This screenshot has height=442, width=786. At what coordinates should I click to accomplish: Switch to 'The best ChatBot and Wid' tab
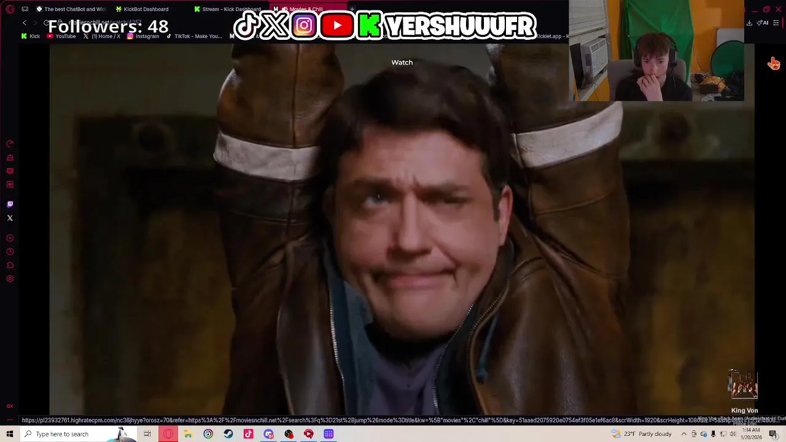(x=71, y=9)
